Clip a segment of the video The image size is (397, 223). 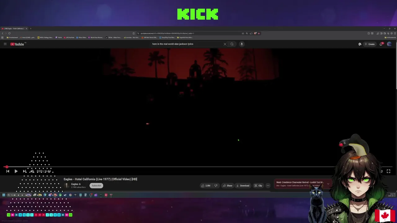pyautogui.click(x=258, y=186)
